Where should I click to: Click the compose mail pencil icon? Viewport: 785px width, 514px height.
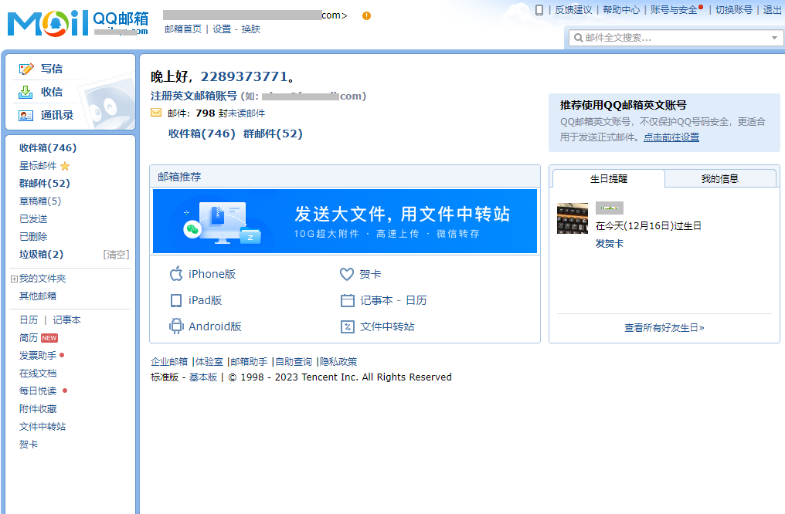point(26,69)
